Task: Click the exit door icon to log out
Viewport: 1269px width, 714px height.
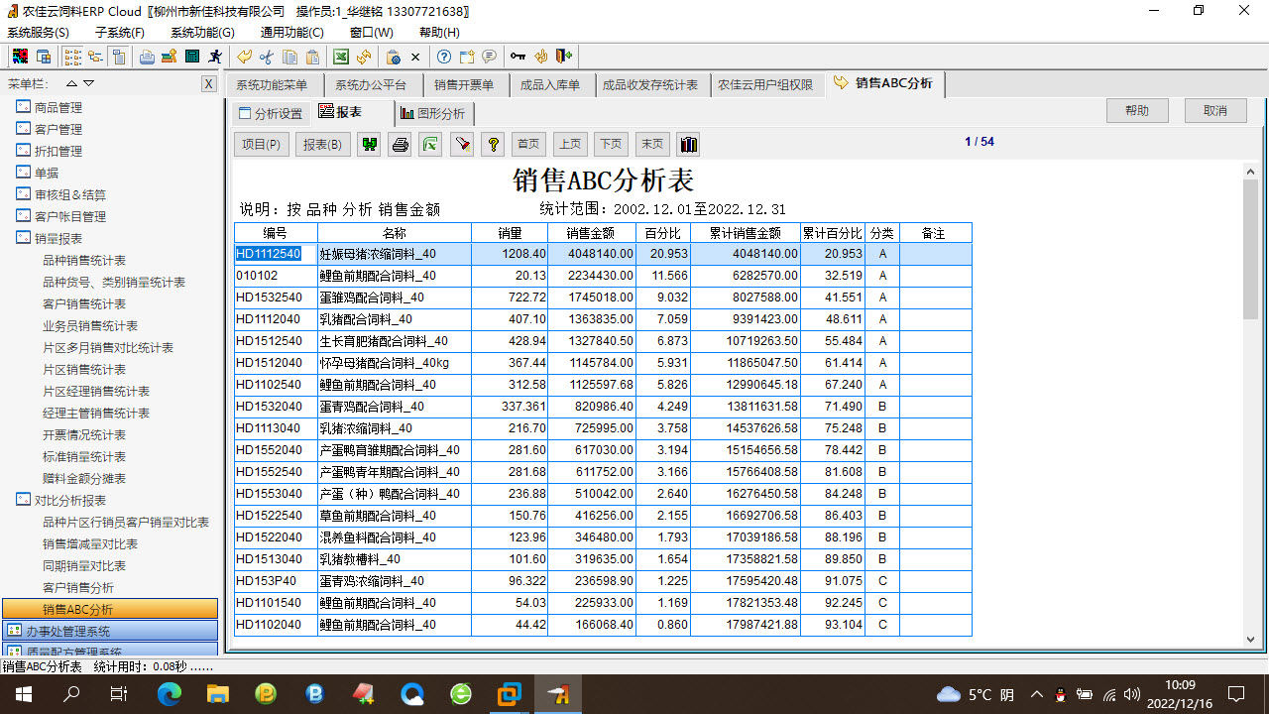Action: tap(561, 57)
